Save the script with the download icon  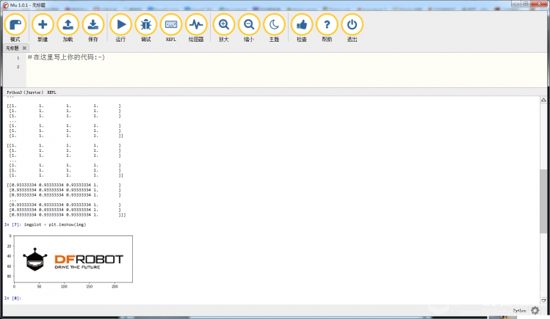(x=93, y=28)
